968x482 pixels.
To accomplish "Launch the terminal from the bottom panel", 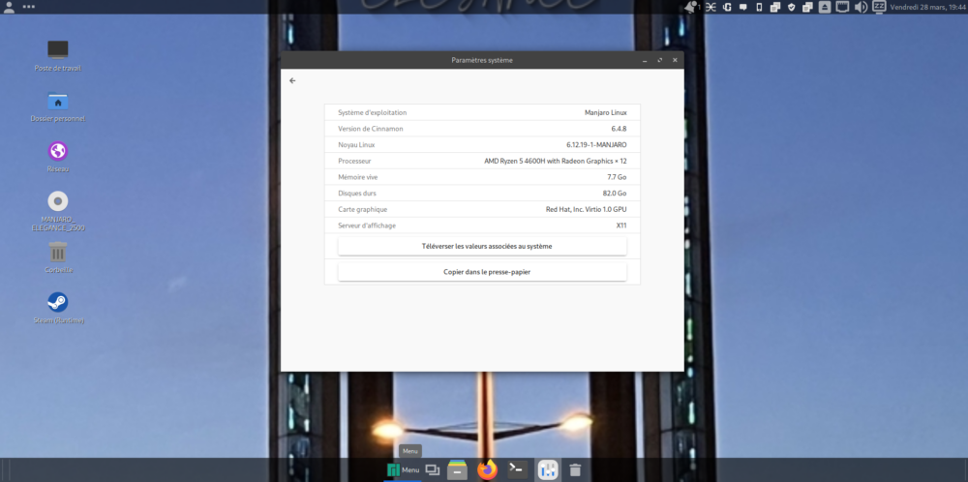I will (517, 469).
